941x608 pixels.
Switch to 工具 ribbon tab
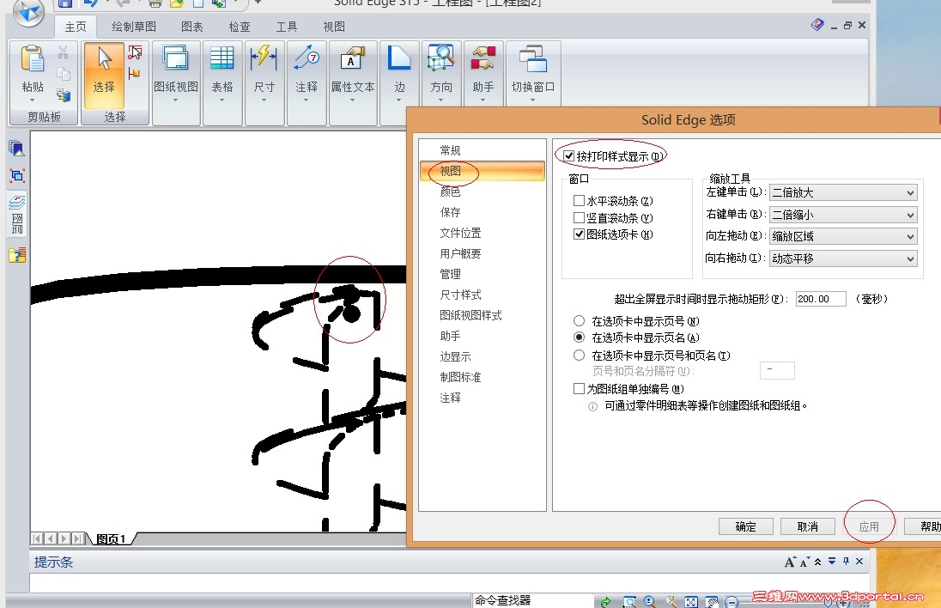point(286,27)
